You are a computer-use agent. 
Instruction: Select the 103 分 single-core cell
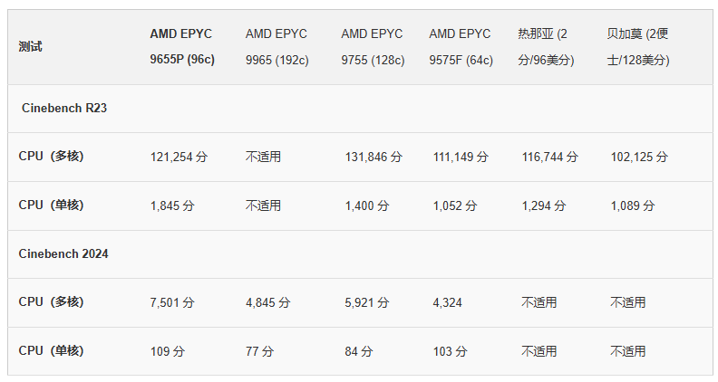point(449,351)
